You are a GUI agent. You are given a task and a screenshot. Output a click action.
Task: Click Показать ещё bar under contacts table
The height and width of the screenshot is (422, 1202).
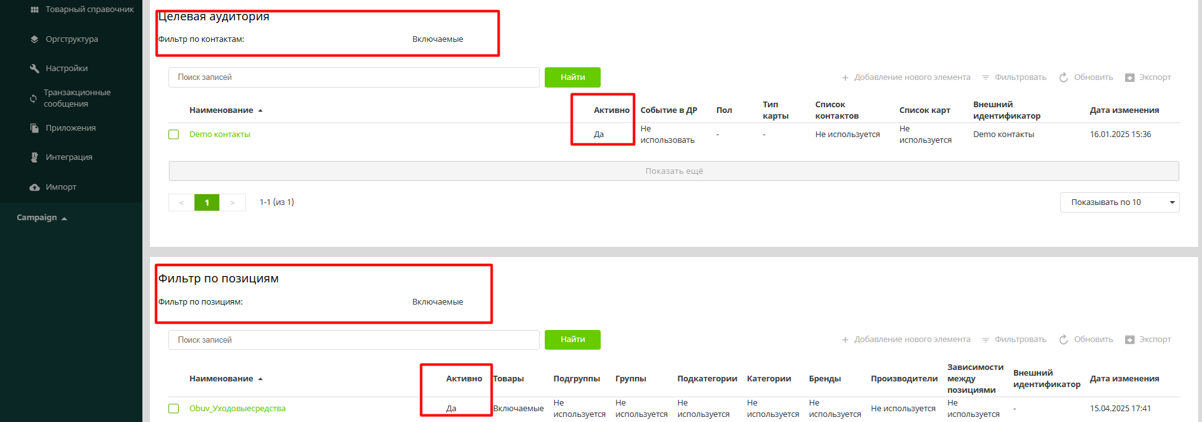point(674,171)
